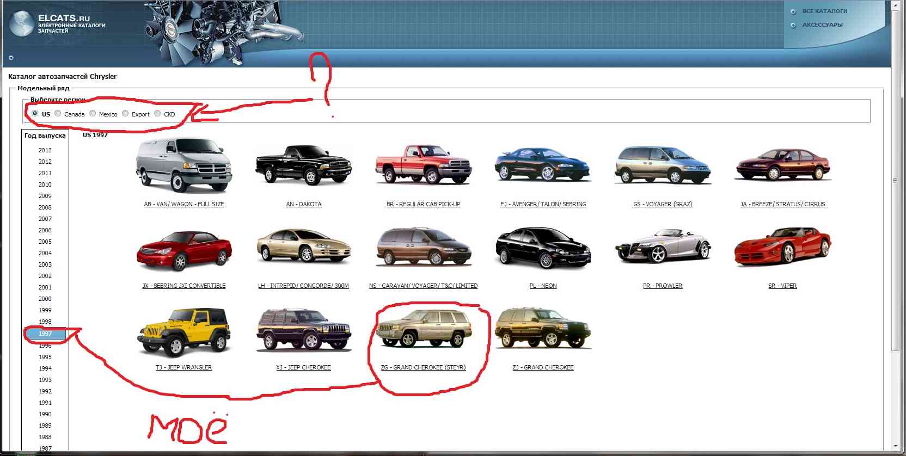Image resolution: width=906 pixels, height=456 pixels.
Task: Select highlighted year 1997 in the list
Action: (45, 334)
